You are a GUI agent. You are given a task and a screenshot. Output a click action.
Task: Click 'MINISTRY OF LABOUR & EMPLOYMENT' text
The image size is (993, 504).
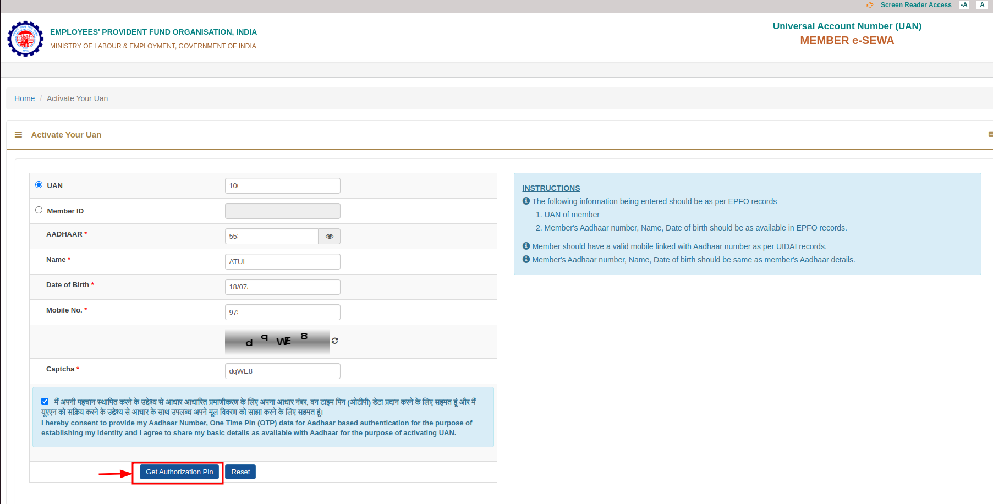[153, 46]
